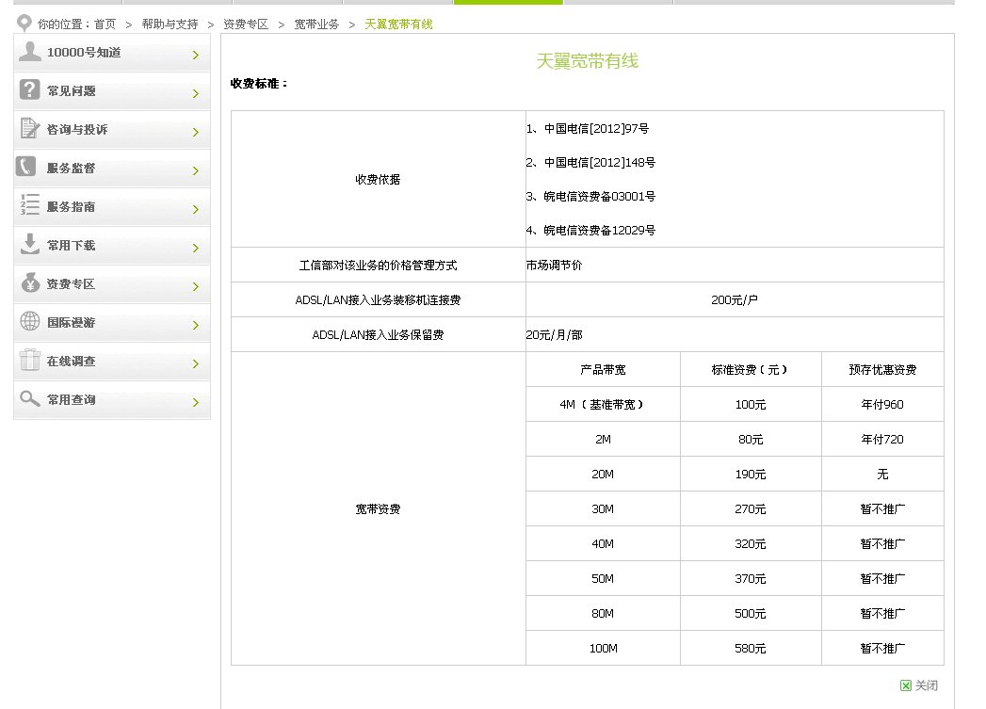
Task: Open 资费专区 via its coin icon
Action: click(x=27, y=284)
